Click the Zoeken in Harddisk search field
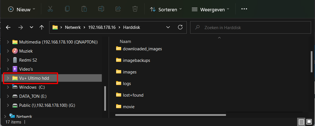Image resolution: width=315 pixels, height=126 pixels. (251, 27)
